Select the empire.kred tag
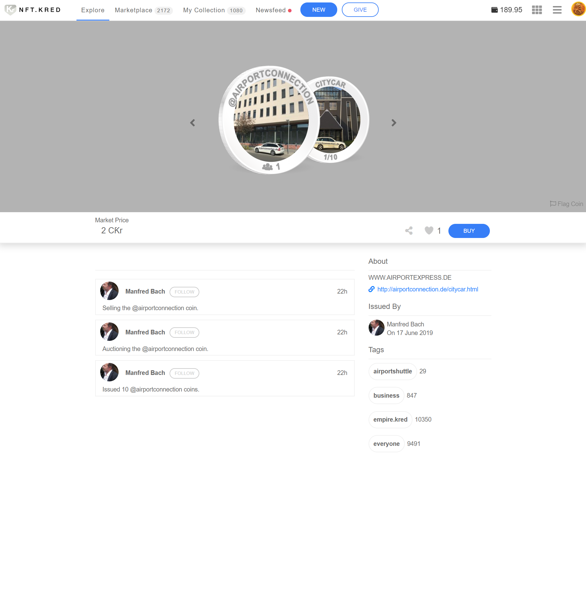 [x=390, y=420]
